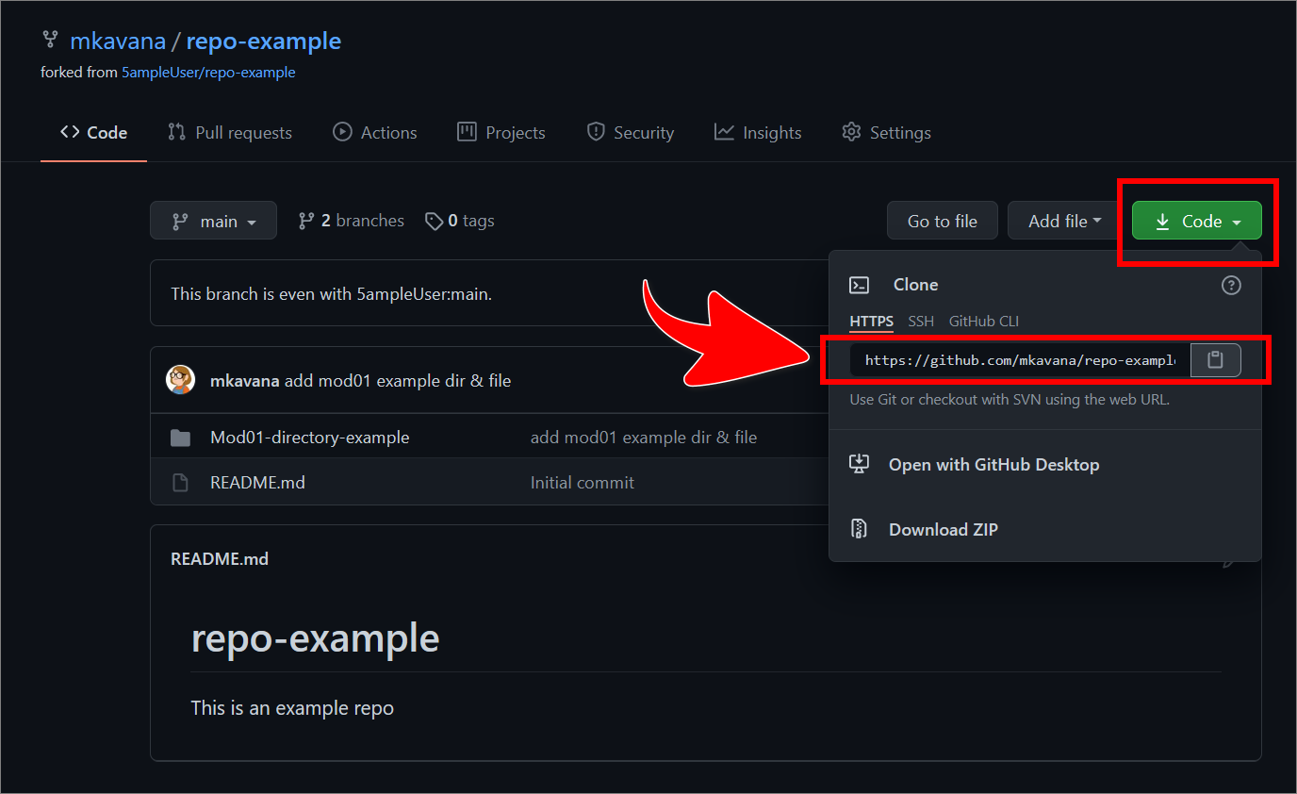Open the repository Settings tab
The width and height of the screenshot is (1297, 794).
pos(886,133)
